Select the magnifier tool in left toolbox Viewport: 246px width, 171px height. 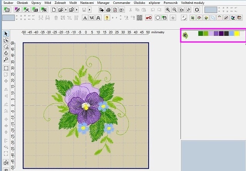point(6,59)
